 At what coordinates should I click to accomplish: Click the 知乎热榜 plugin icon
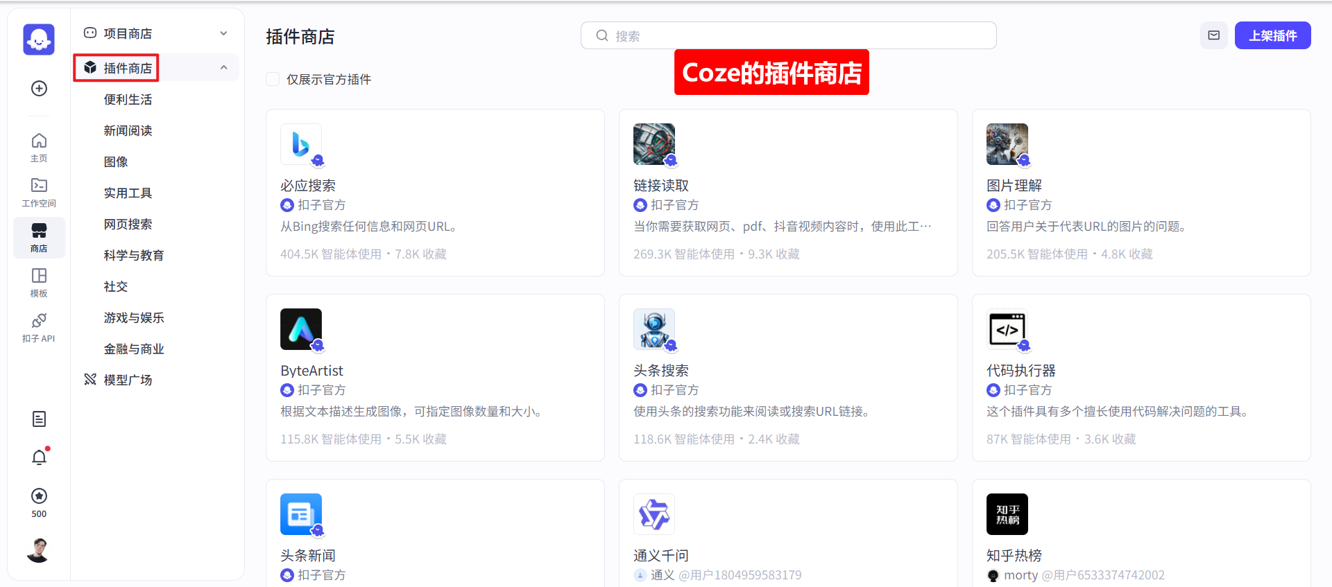tap(1007, 514)
